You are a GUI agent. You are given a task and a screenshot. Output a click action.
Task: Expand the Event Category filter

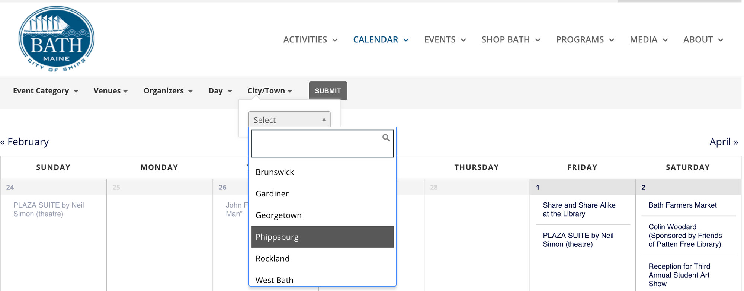pyautogui.click(x=45, y=91)
